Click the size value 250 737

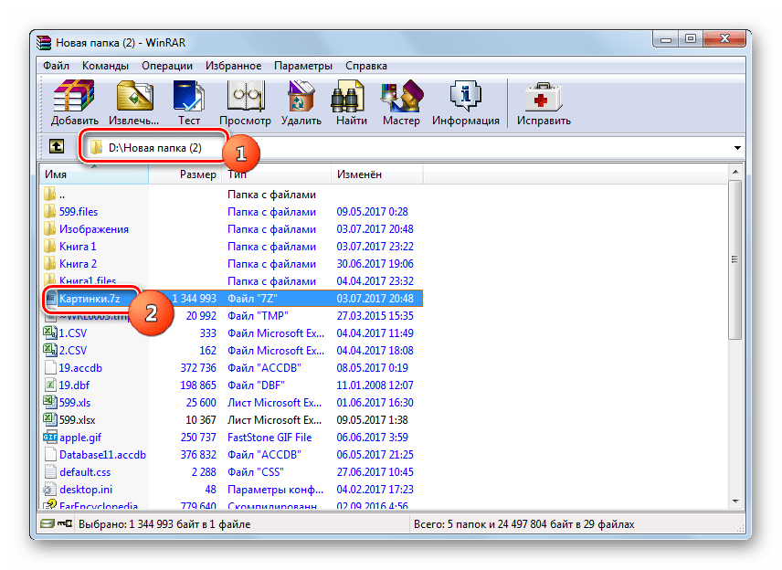coord(198,438)
